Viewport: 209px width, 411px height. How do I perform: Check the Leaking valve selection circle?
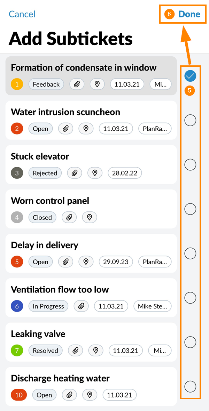coord(190,342)
